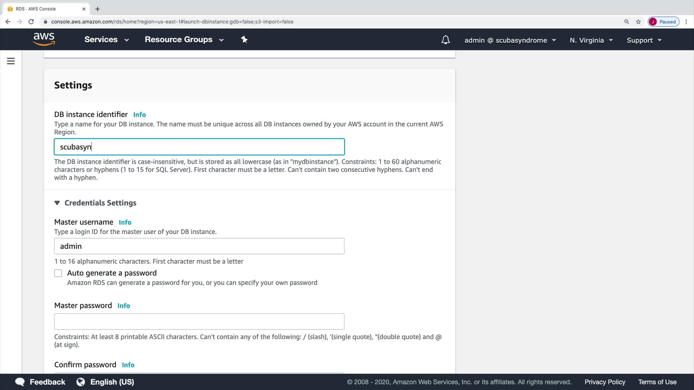The image size is (694, 390).
Task: Open the N. Virginia region selector
Action: pyautogui.click(x=591, y=40)
